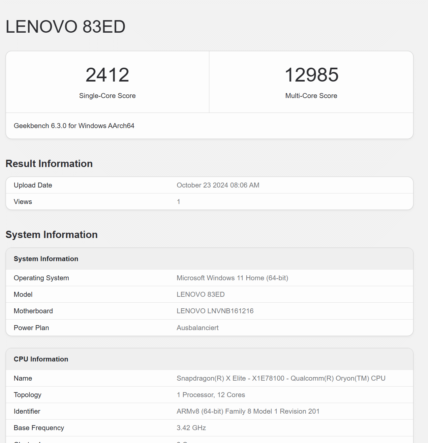Click the LENOVO 83ED page title
The width and height of the screenshot is (428, 443).
(66, 27)
